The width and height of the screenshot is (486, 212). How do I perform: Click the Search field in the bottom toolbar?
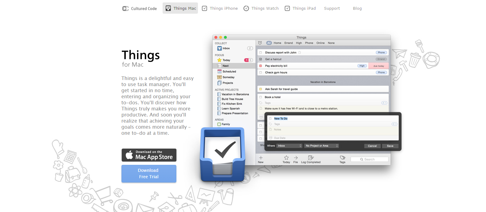[x=369, y=159]
